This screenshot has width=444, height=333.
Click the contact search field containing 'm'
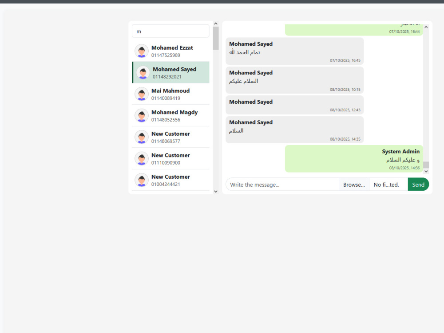[x=170, y=31]
